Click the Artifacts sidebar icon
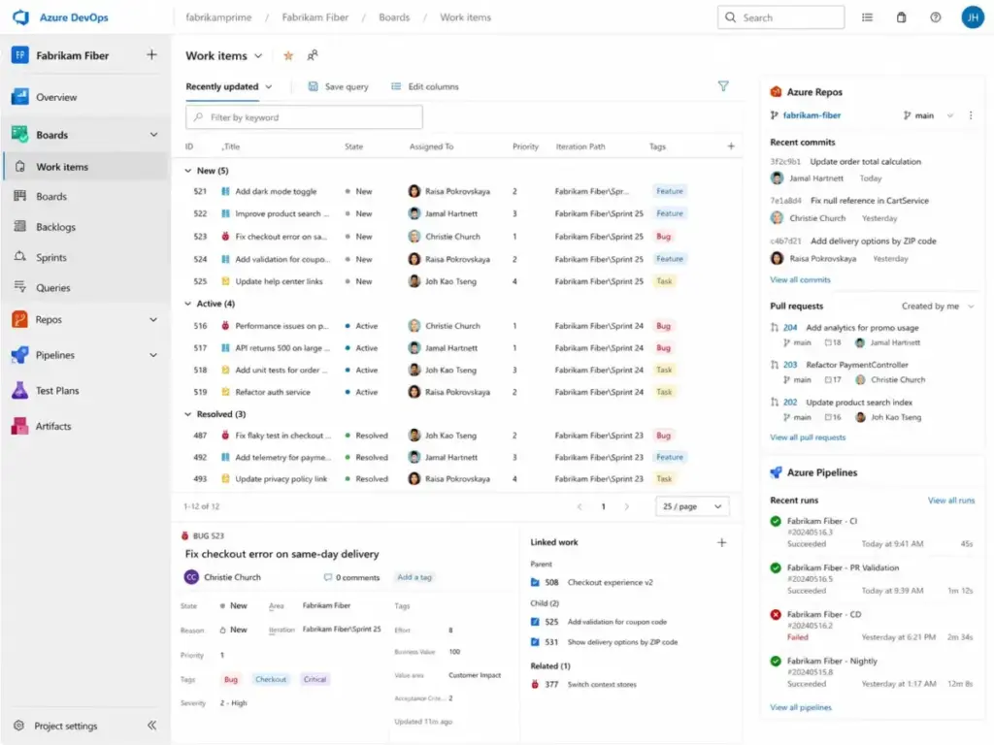Image resolution: width=994 pixels, height=745 pixels. pos(19,426)
